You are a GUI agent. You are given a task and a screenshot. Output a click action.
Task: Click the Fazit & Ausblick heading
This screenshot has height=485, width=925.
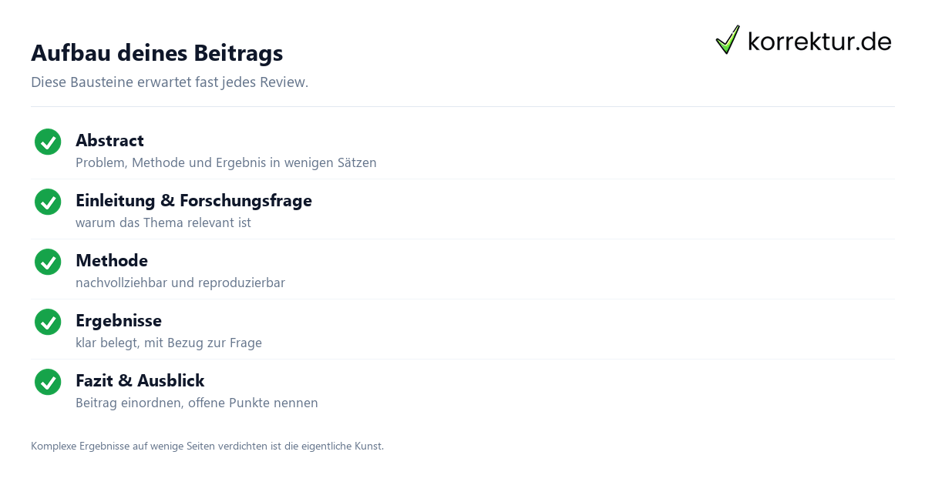[x=140, y=380]
